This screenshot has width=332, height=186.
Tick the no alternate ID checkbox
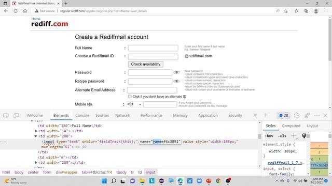pyautogui.click(x=130, y=97)
